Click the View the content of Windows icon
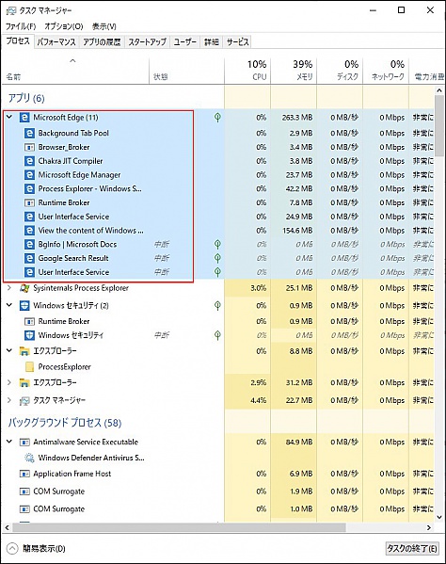 [x=29, y=230]
